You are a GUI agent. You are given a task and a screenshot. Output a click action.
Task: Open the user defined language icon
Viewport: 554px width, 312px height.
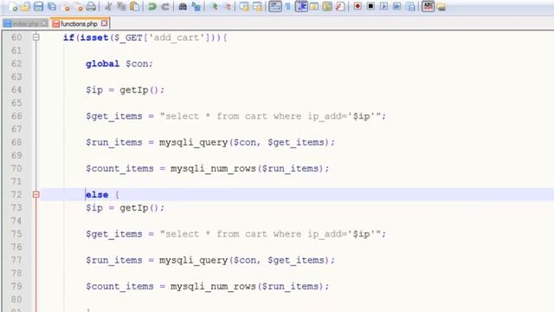click(314, 6)
